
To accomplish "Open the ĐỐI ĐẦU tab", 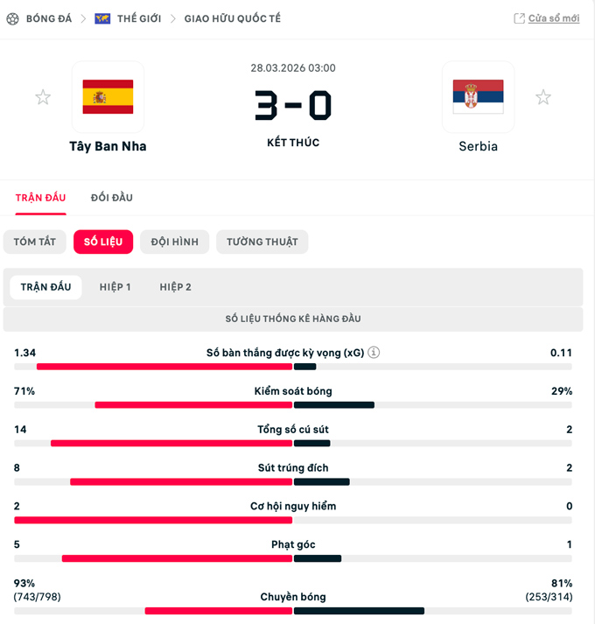I will coord(111,198).
